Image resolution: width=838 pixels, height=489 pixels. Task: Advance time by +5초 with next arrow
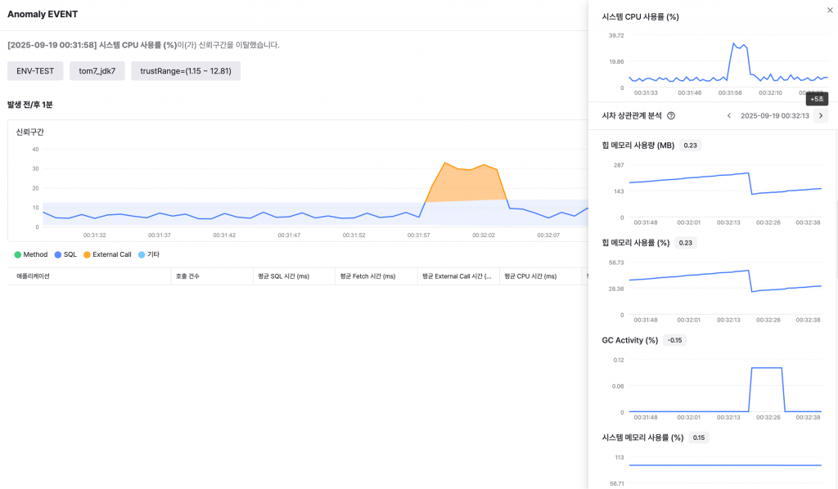[821, 116]
